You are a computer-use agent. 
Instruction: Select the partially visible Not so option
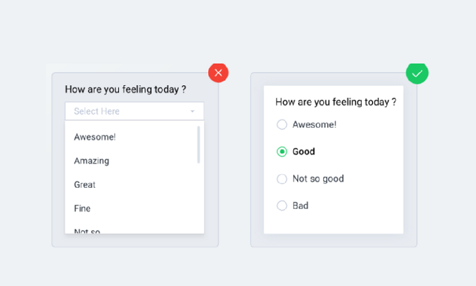[x=87, y=231]
